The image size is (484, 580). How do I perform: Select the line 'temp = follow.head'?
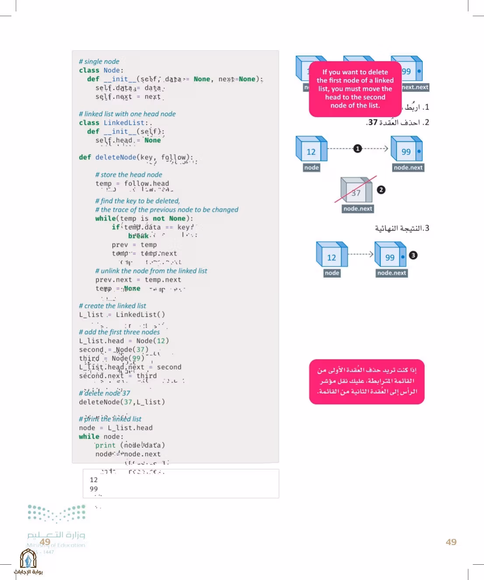click(132, 183)
